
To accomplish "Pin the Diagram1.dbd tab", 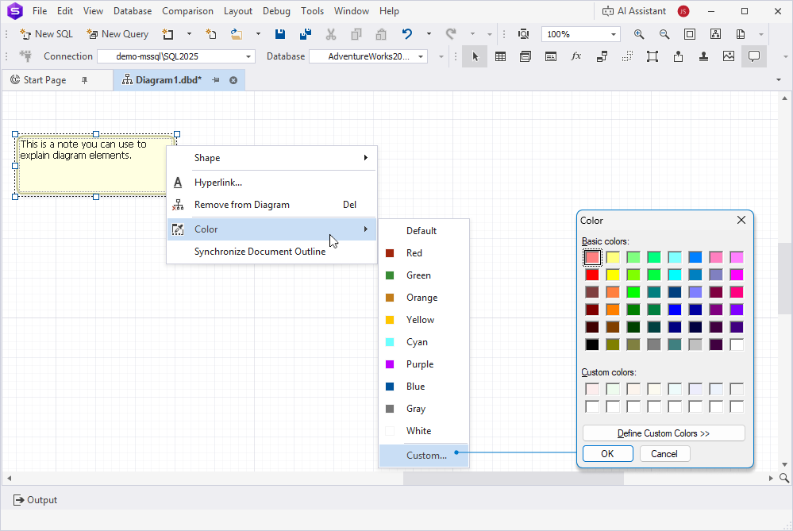I will [x=216, y=80].
